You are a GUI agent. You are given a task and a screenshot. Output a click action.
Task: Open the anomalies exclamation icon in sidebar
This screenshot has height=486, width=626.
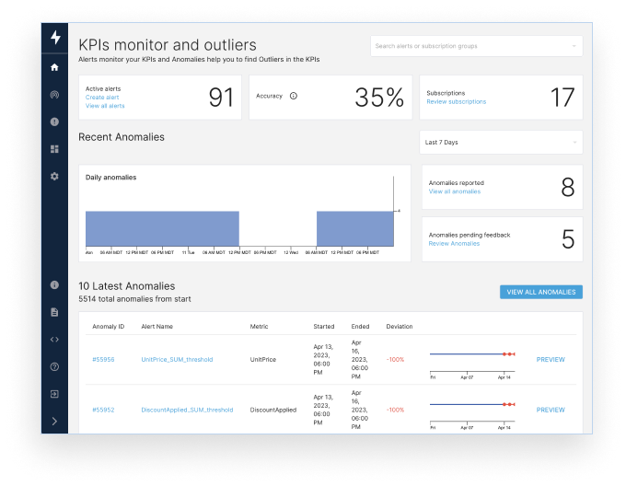54,121
